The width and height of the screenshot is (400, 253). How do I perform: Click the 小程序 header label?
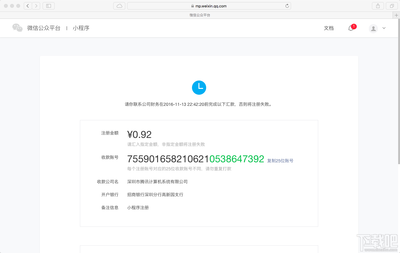tap(81, 28)
